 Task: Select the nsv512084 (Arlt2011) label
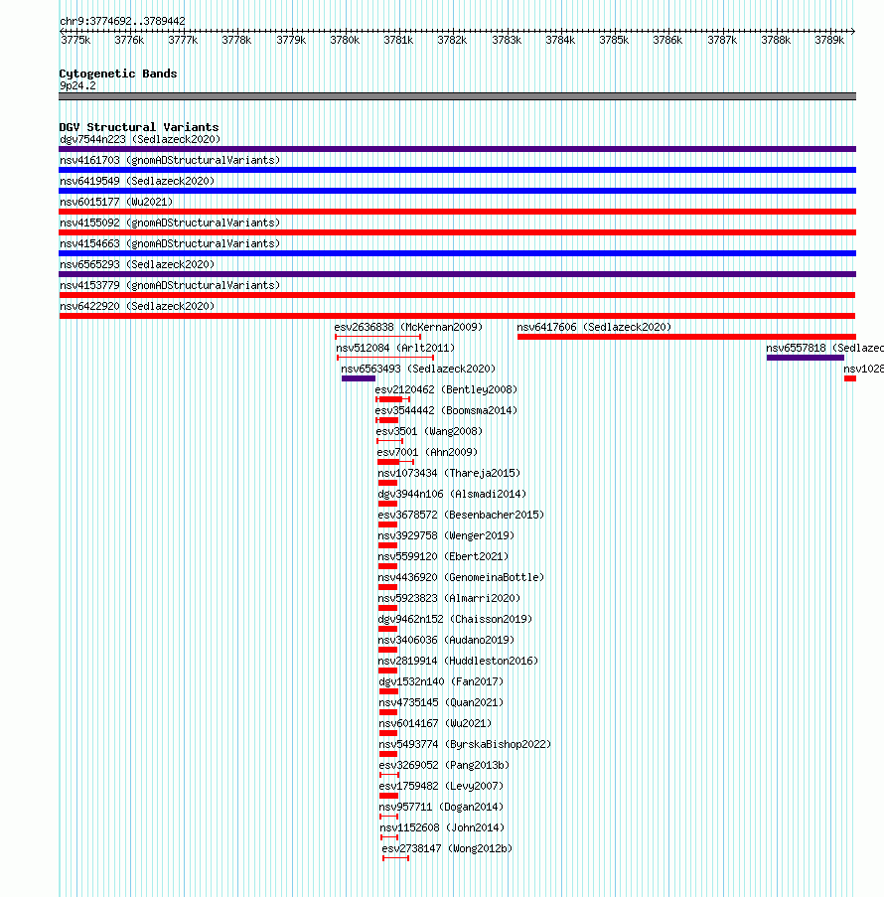395,348
